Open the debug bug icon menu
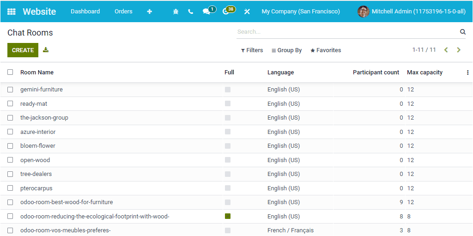 pos(176,12)
